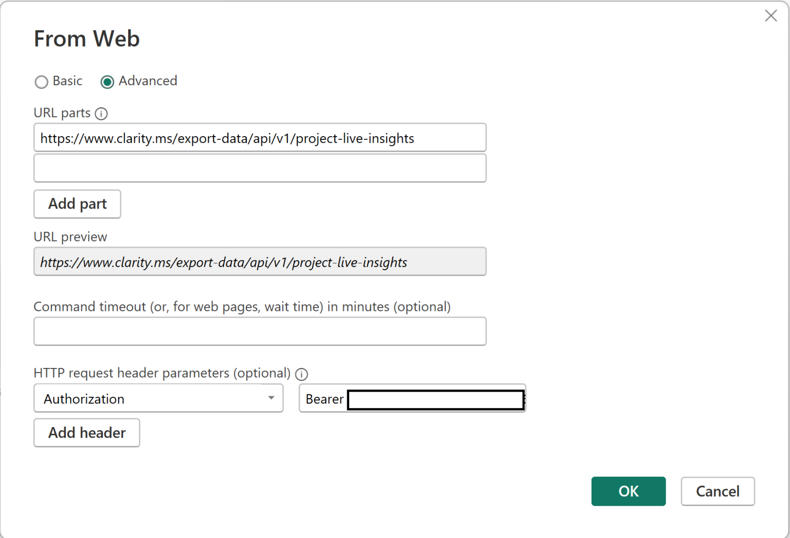
Task: Close the From Web dialog
Action: coord(771,16)
